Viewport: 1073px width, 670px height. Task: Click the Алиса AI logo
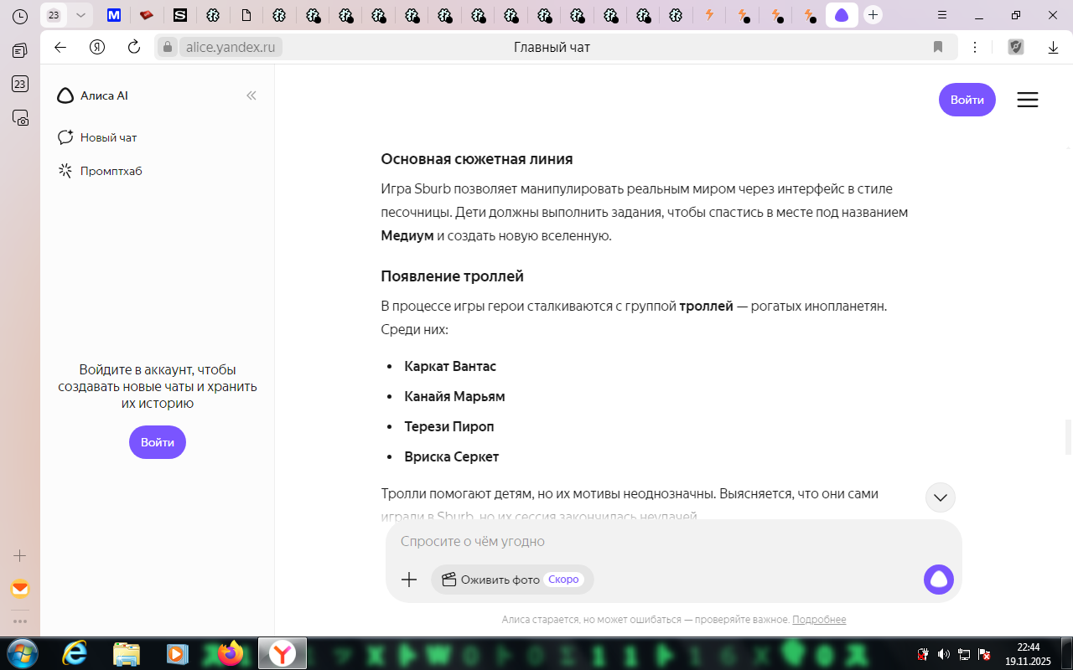click(92, 95)
